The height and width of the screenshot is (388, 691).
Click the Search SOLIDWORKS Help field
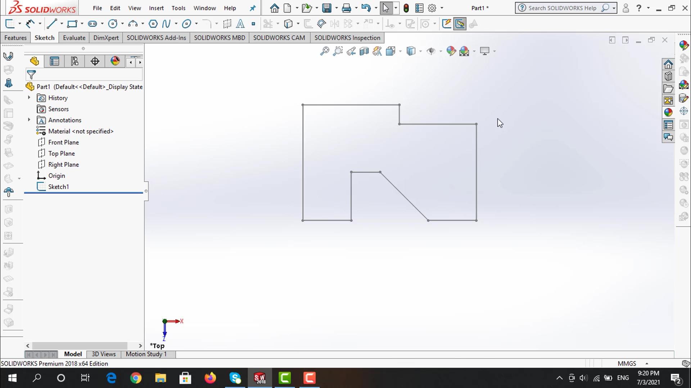click(x=562, y=8)
